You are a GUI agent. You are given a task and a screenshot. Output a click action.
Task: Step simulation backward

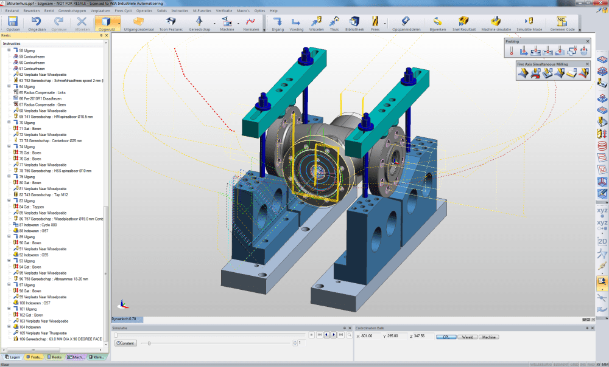(x=326, y=335)
